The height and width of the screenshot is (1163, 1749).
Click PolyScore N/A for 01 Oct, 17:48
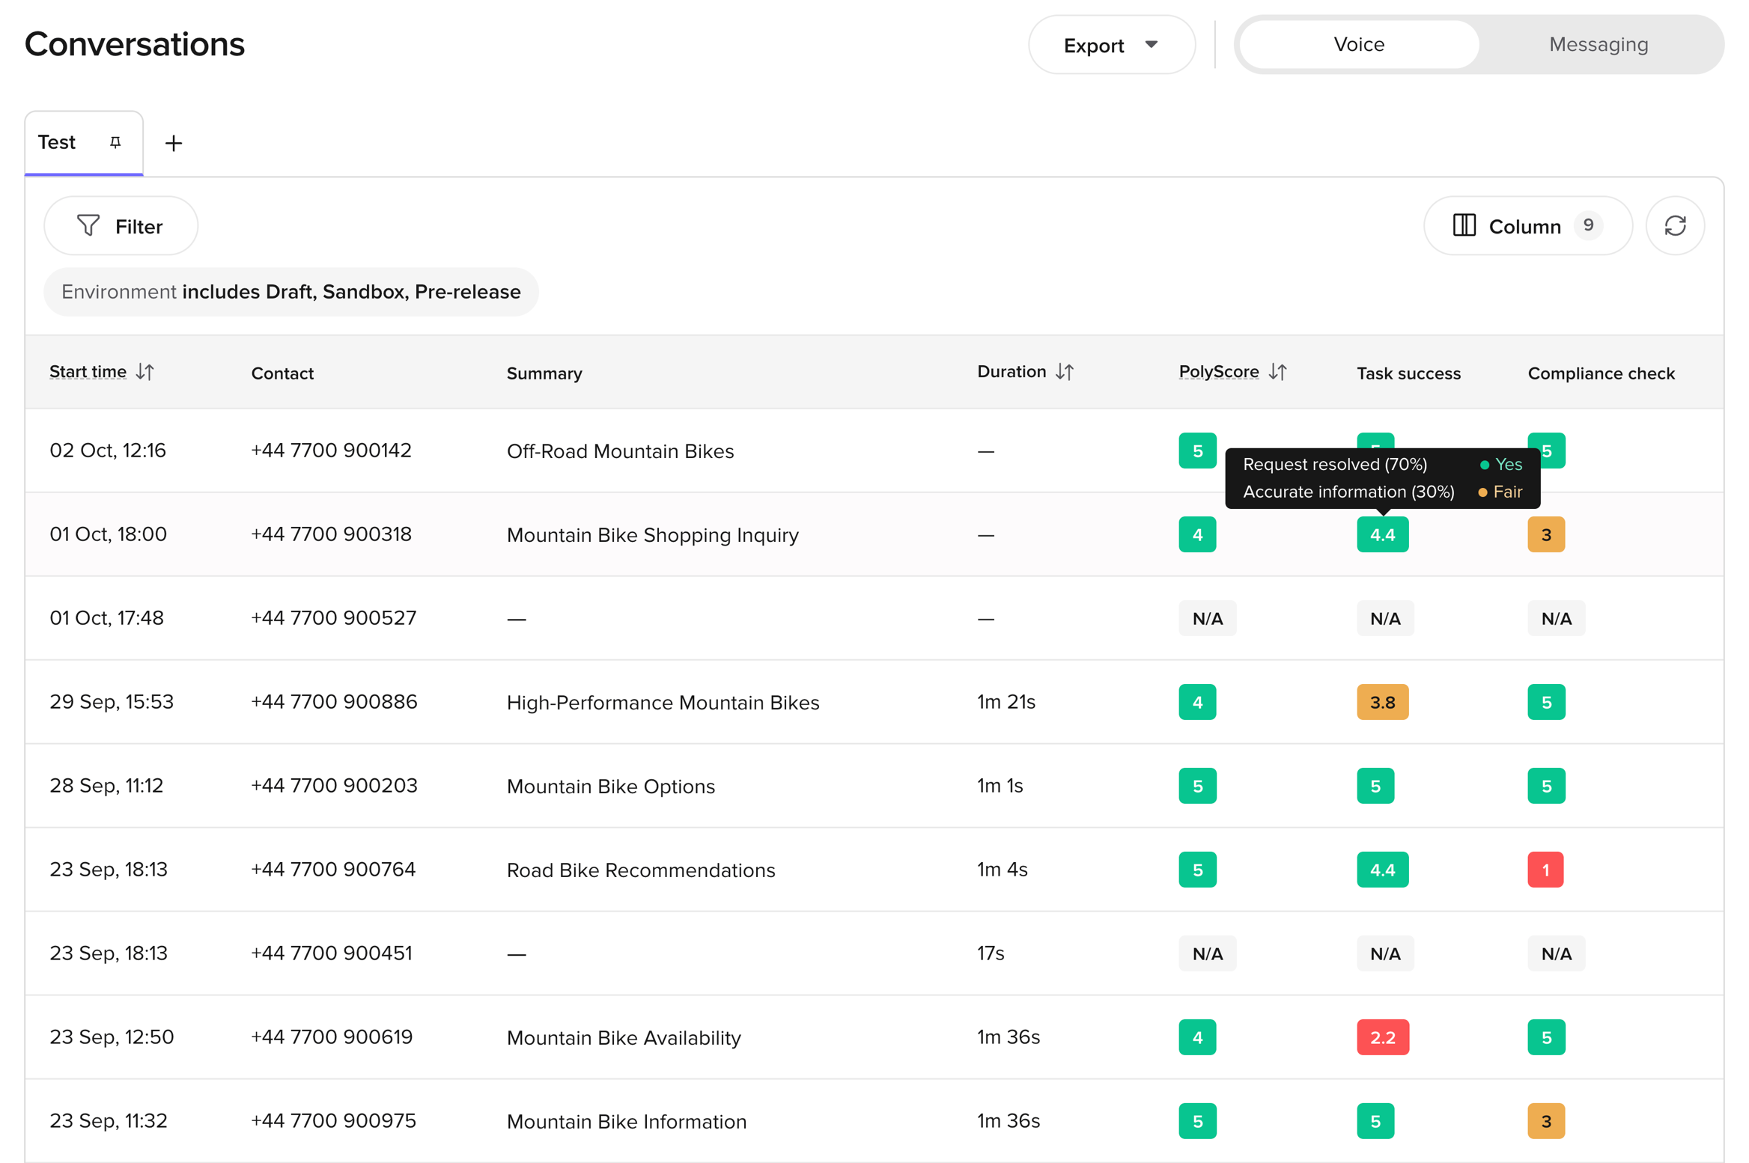1207,618
